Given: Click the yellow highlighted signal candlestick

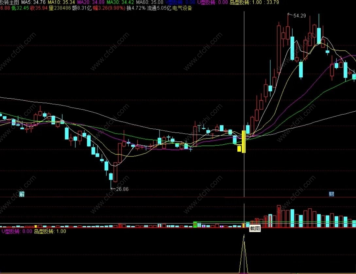Looking at the screenshot, I should 244,141.
